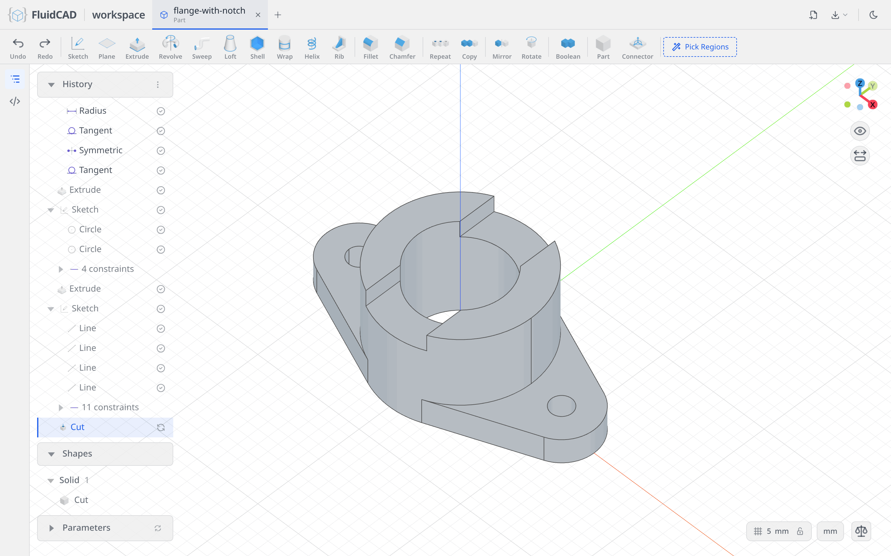Expand the Parameters panel
Image resolution: width=891 pixels, height=556 pixels.
[x=51, y=528]
